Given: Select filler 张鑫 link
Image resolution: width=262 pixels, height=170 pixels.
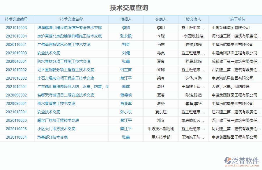Looking at the screenshot, I should pyautogui.click(x=125, y=61).
